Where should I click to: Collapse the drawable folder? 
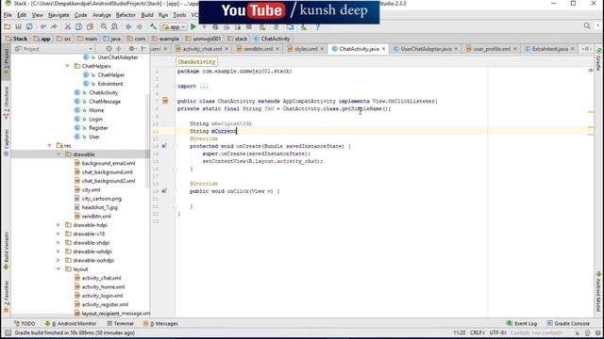click(59, 154)
